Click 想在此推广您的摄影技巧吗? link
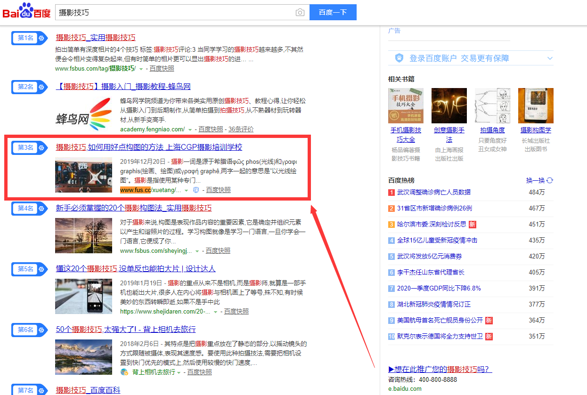This screenshot has width=587, height=395. click(x=440, y=369)
